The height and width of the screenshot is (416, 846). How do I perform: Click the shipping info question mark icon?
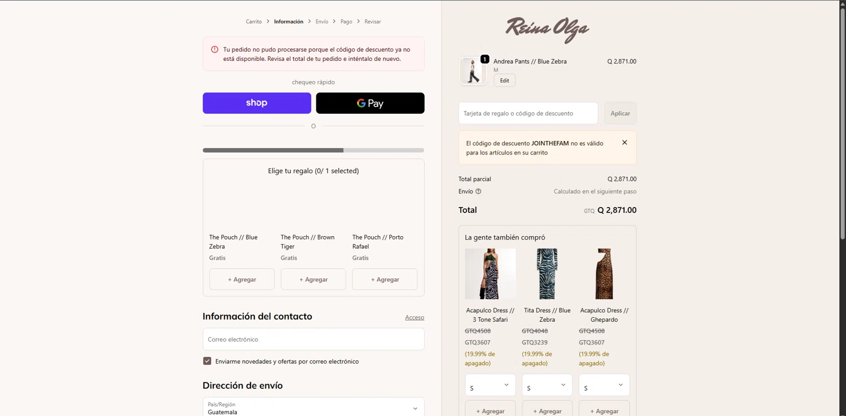point(478,192)
